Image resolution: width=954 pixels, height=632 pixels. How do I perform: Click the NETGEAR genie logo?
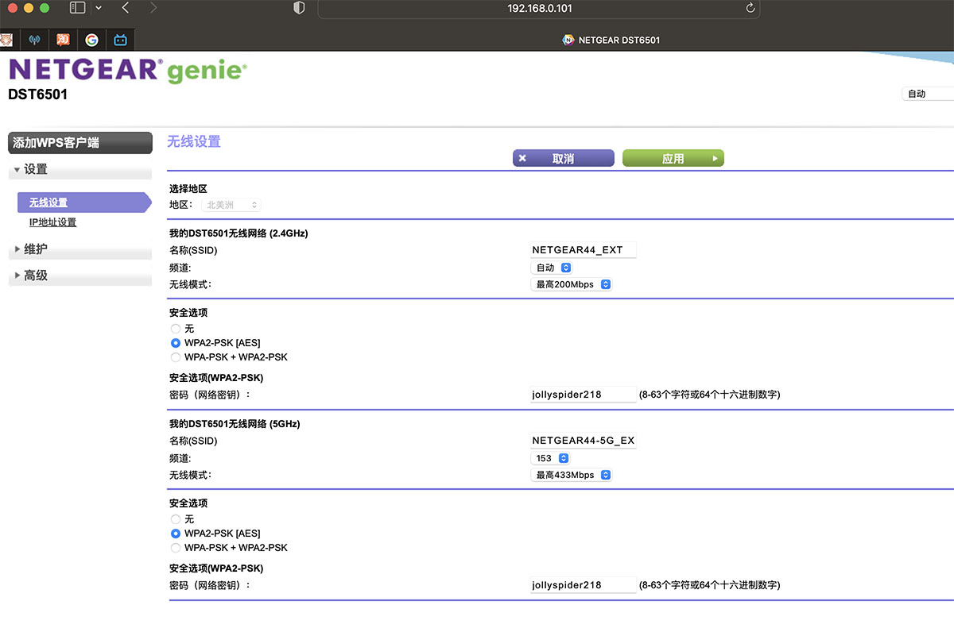(127, 71)
